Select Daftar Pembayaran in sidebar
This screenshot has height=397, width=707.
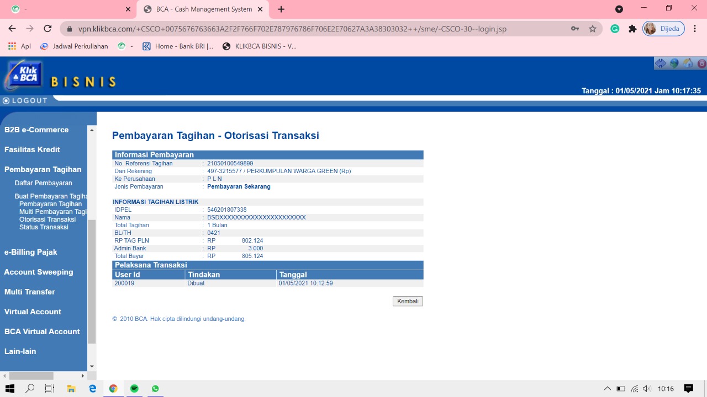click(43, 183)
